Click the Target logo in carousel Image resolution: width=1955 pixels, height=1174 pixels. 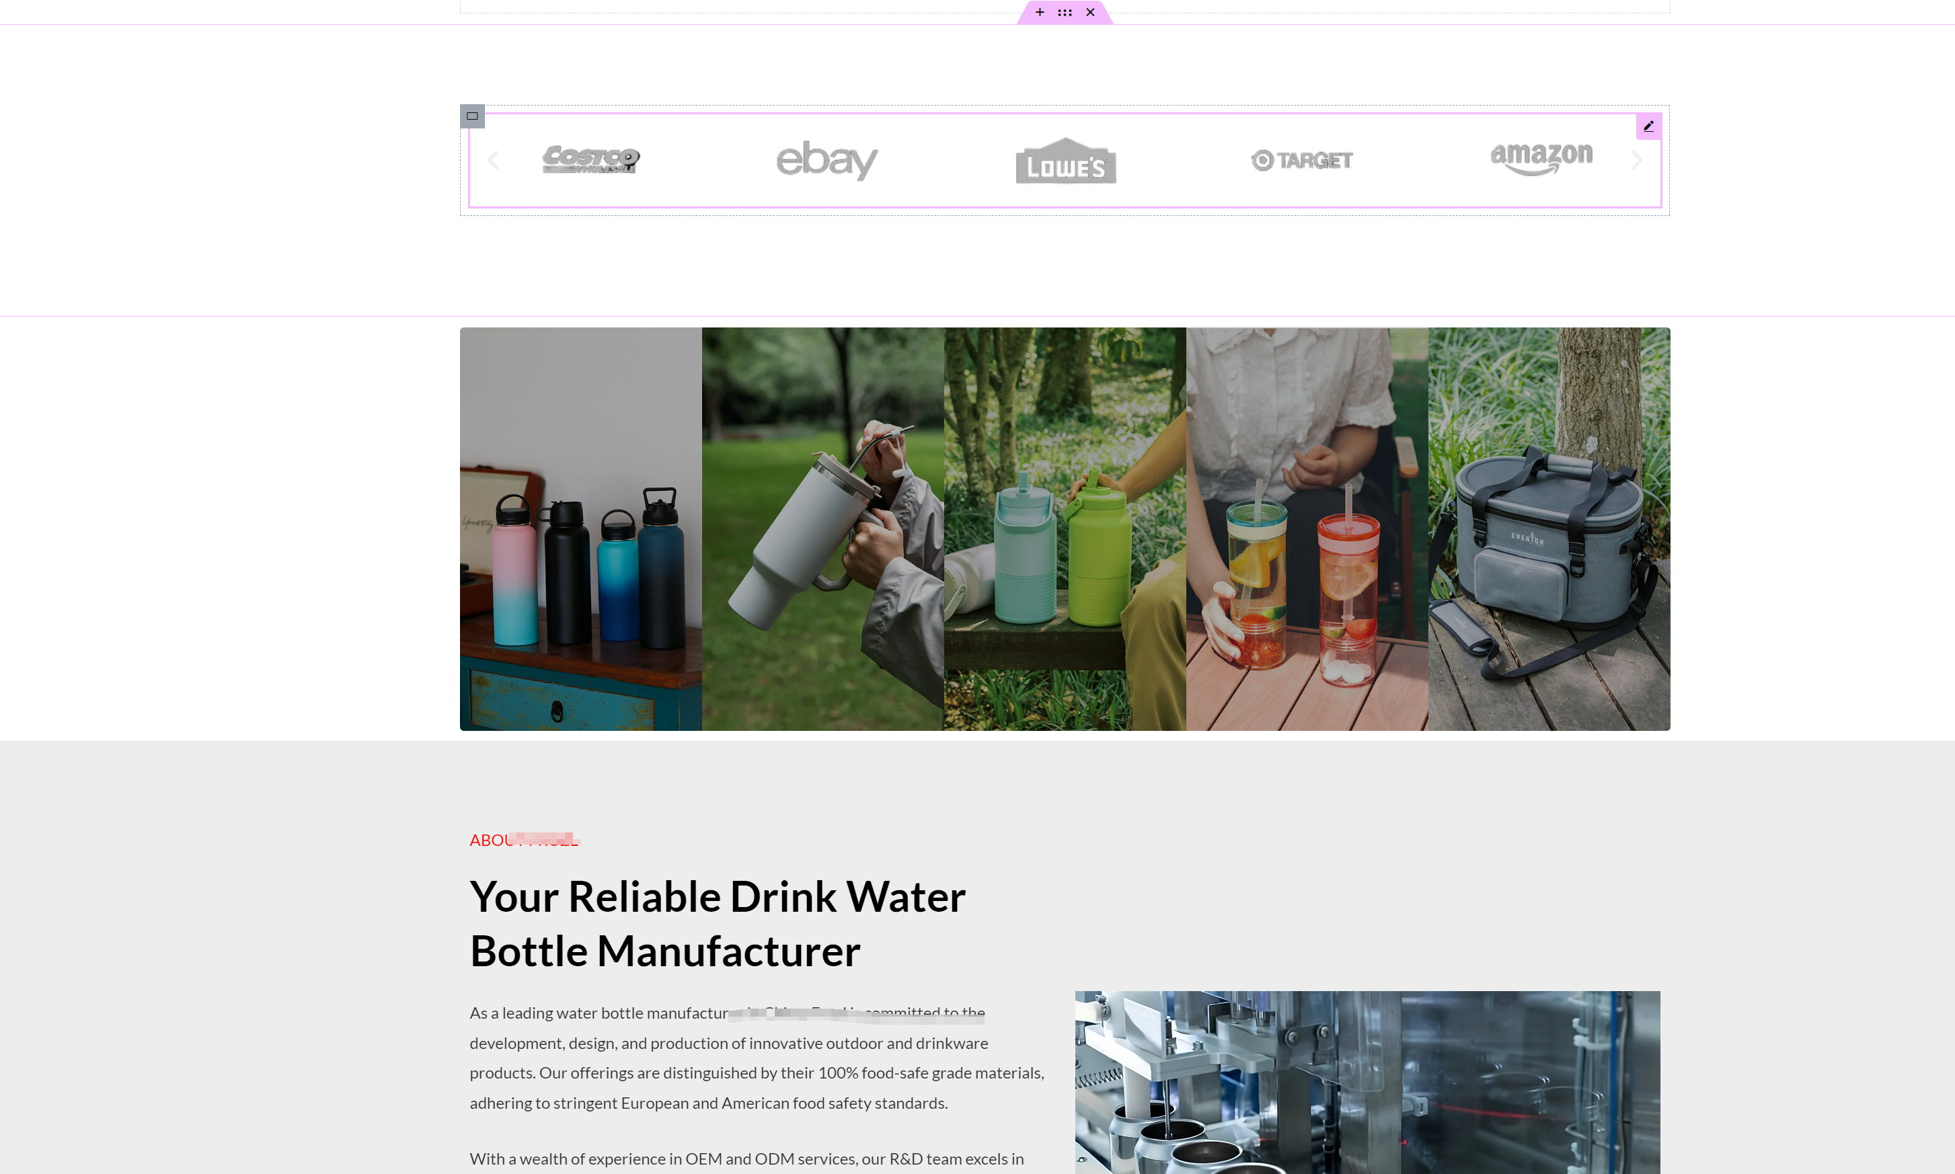(1301, 159)
